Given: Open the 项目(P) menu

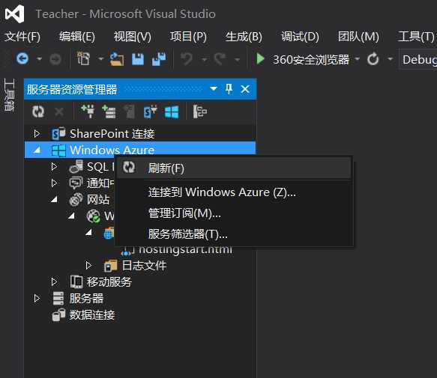Looking at the screenshot, I should tap(188, 37).
